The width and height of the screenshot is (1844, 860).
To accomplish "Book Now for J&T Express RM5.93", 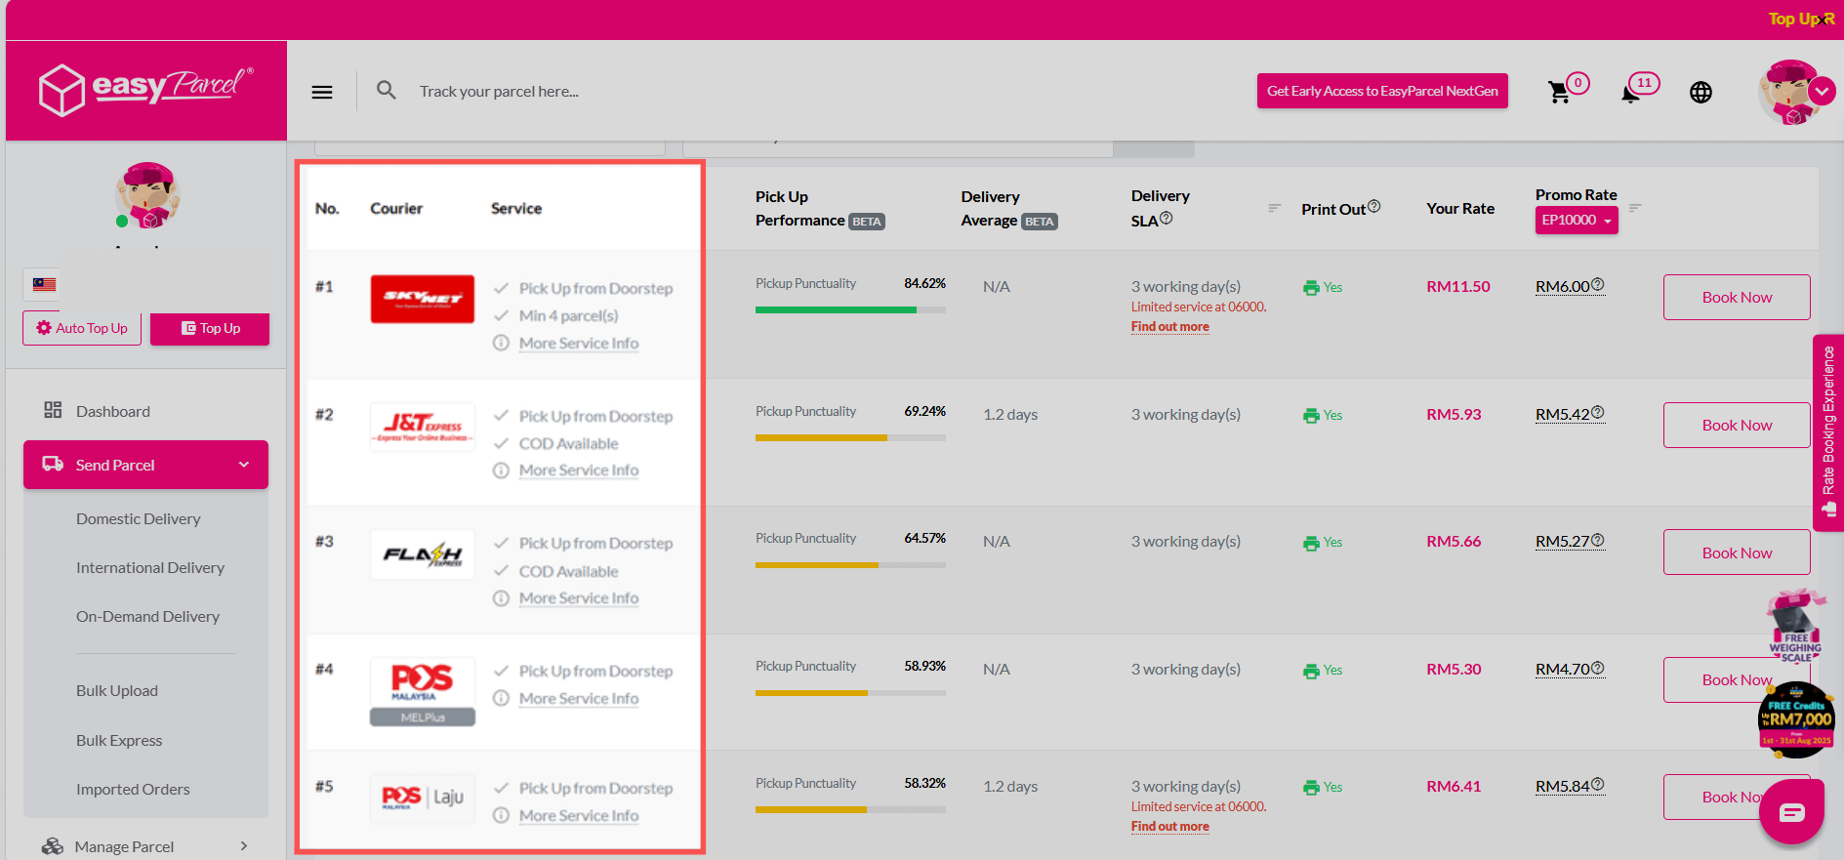I will click(x=1737, y=425).
